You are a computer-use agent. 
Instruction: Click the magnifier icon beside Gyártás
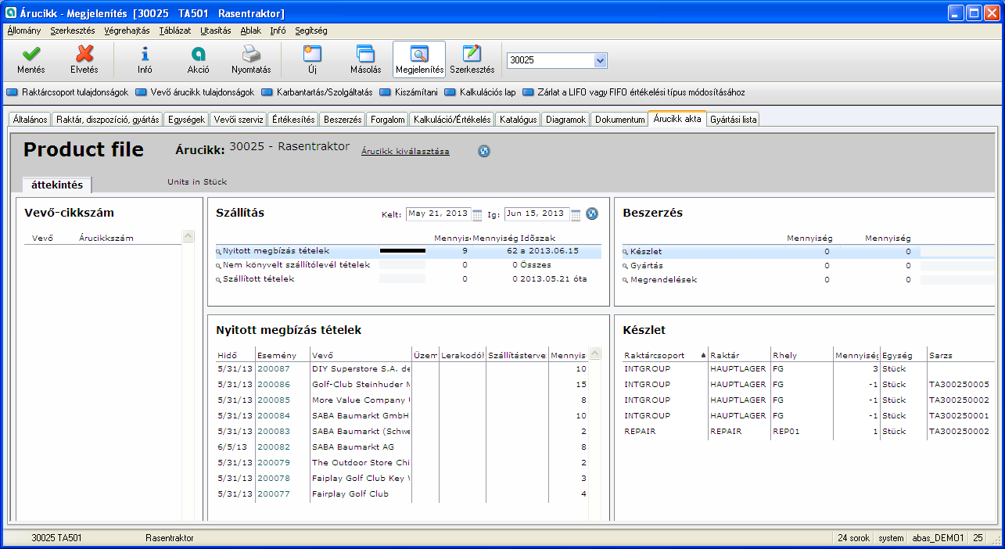click(625, 266)
